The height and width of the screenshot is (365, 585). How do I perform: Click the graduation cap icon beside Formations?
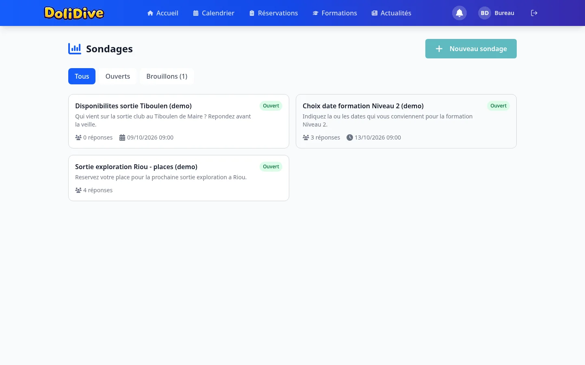(315, 13)
